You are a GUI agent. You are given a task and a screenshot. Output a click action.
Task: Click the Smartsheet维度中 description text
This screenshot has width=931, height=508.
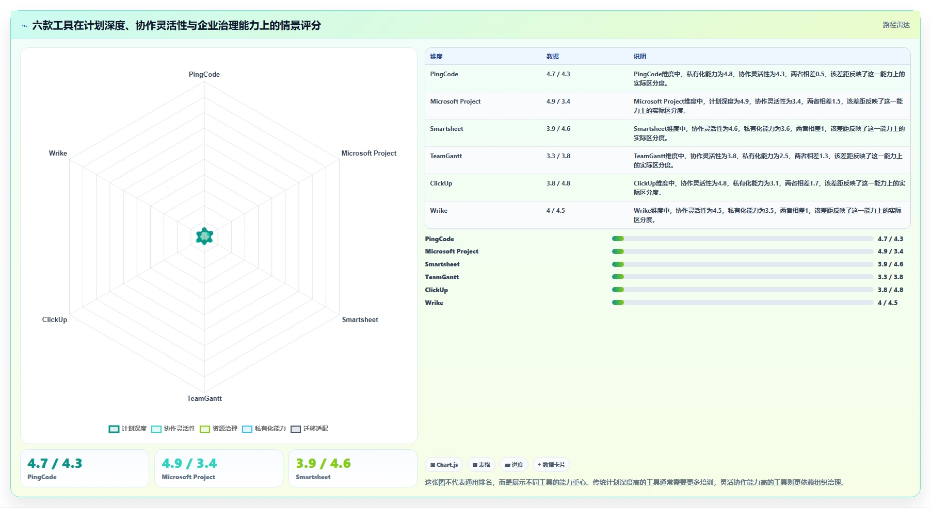click(x=769, y=133)
